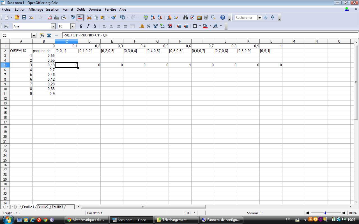Export directly as PDF
This screenshot has width=359, height=224.
click(x=50, y=17)
